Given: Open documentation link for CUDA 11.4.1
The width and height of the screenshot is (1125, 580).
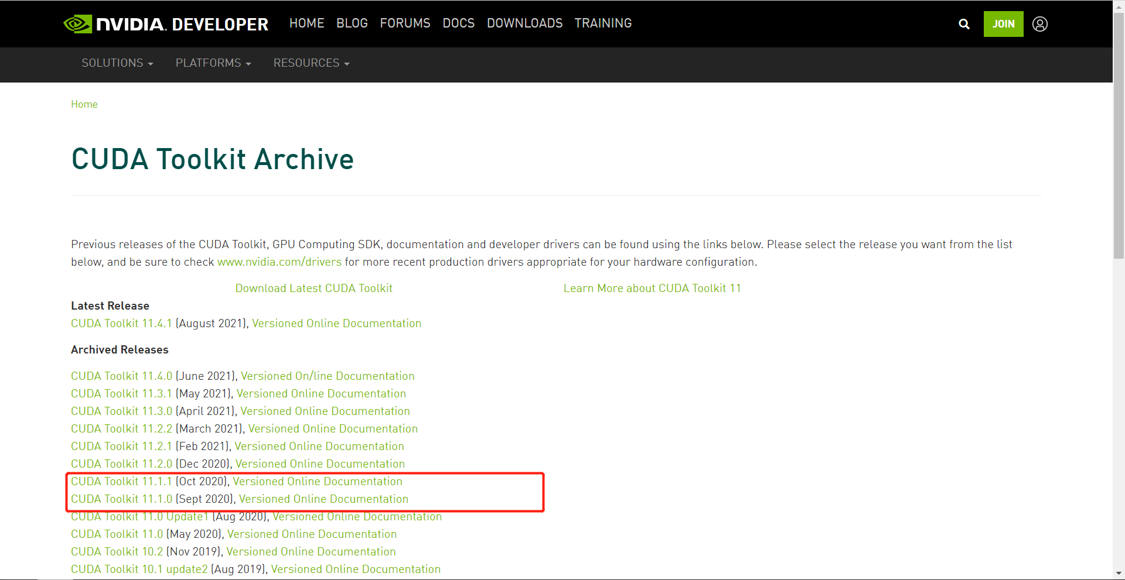Looking at the screenshot, I should pos(336,324).
